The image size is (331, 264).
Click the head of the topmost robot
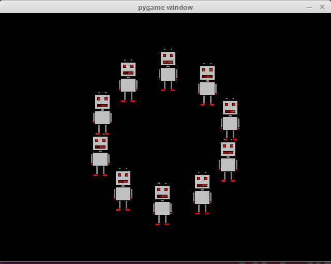coord(168,58)
